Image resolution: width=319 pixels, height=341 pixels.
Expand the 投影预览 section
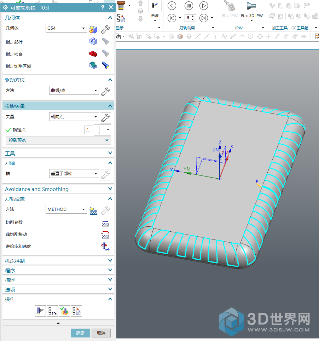click(x=58, y=140)
